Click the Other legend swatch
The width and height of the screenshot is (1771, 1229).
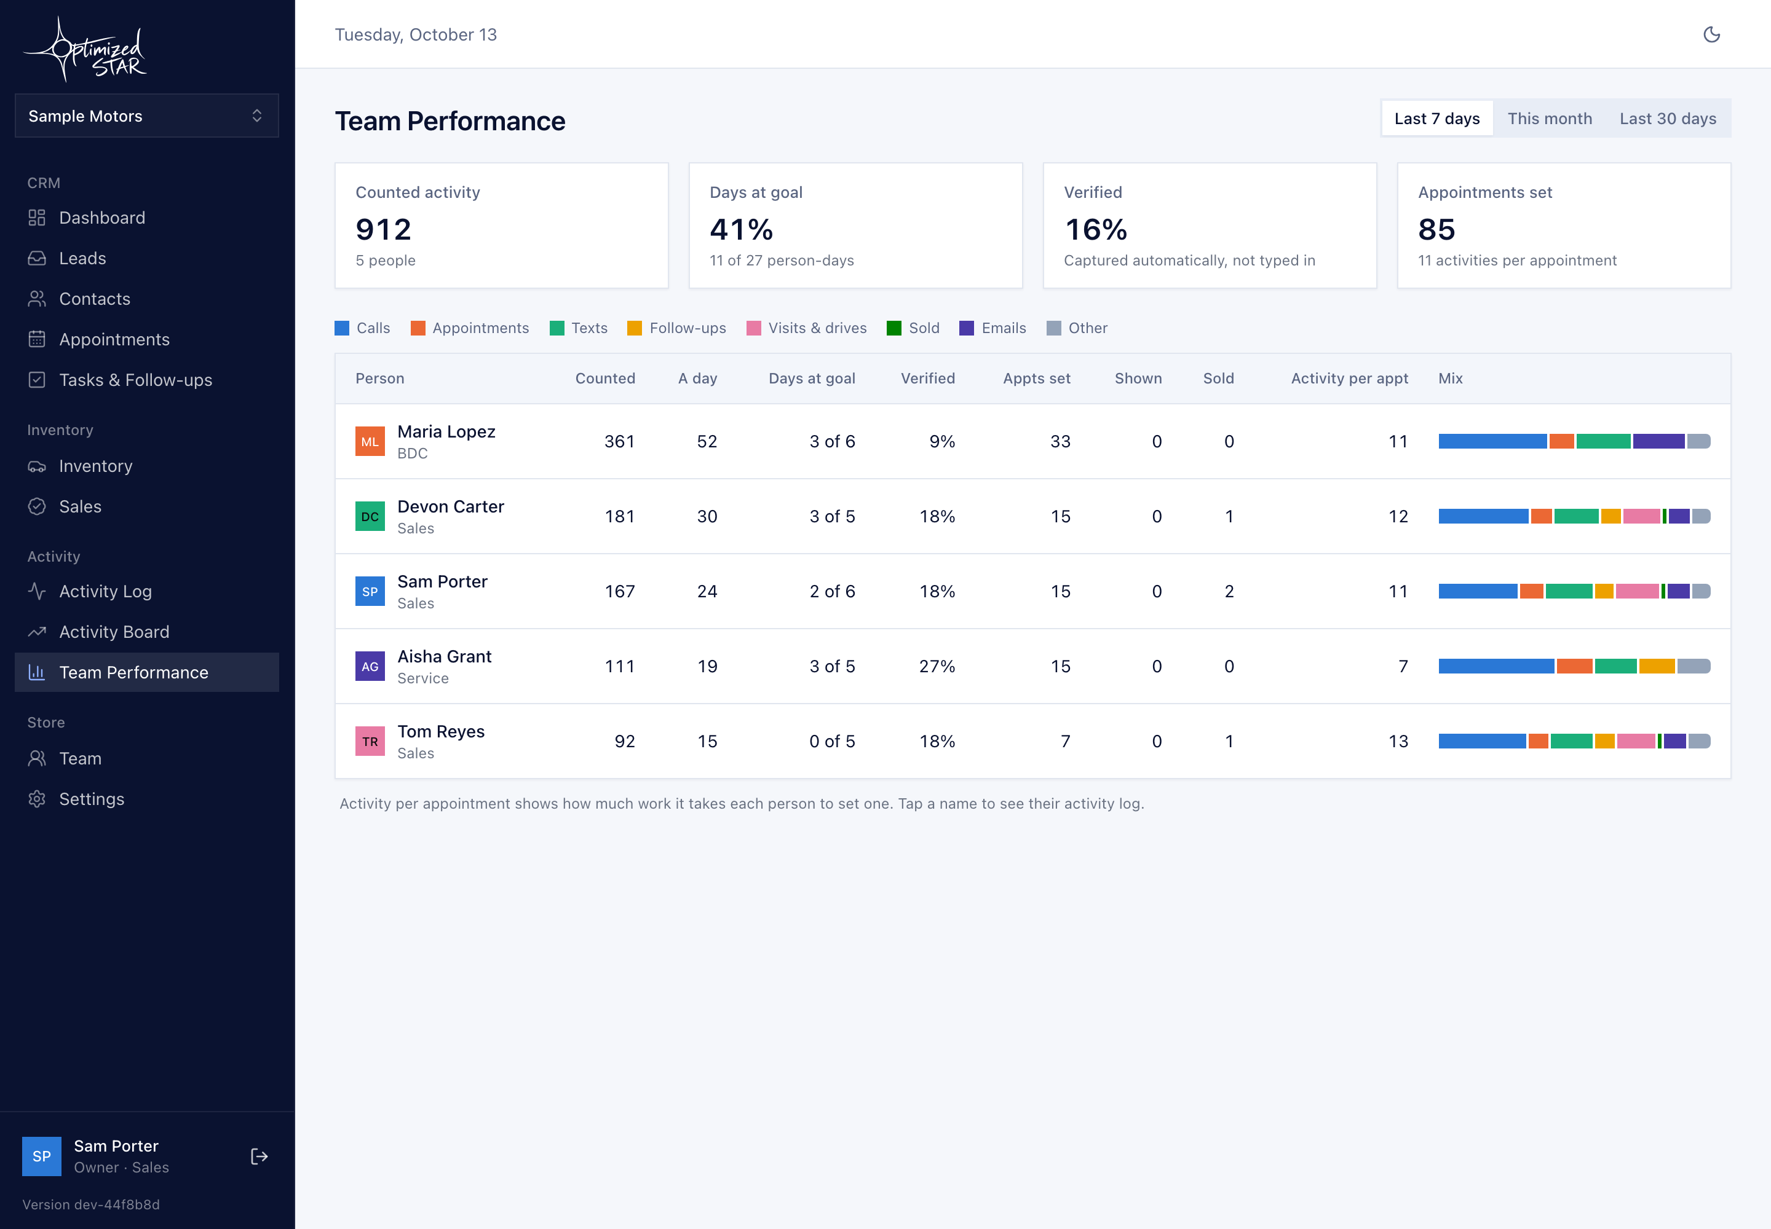[x=1053, y=329]
